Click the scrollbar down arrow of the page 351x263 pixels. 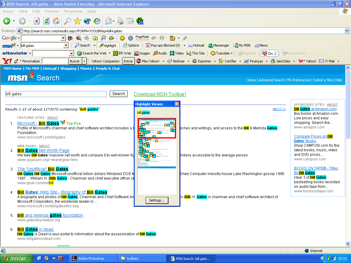coord(348,244)
